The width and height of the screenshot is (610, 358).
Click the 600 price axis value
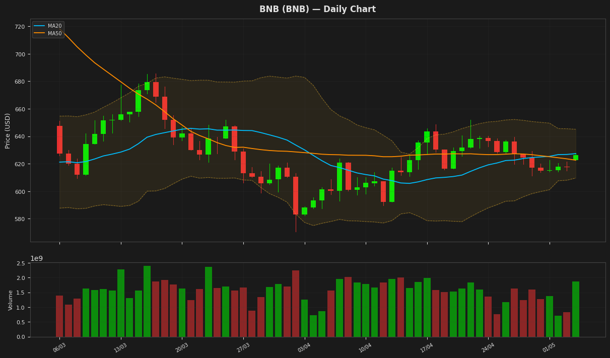click(x=20, y=192)
